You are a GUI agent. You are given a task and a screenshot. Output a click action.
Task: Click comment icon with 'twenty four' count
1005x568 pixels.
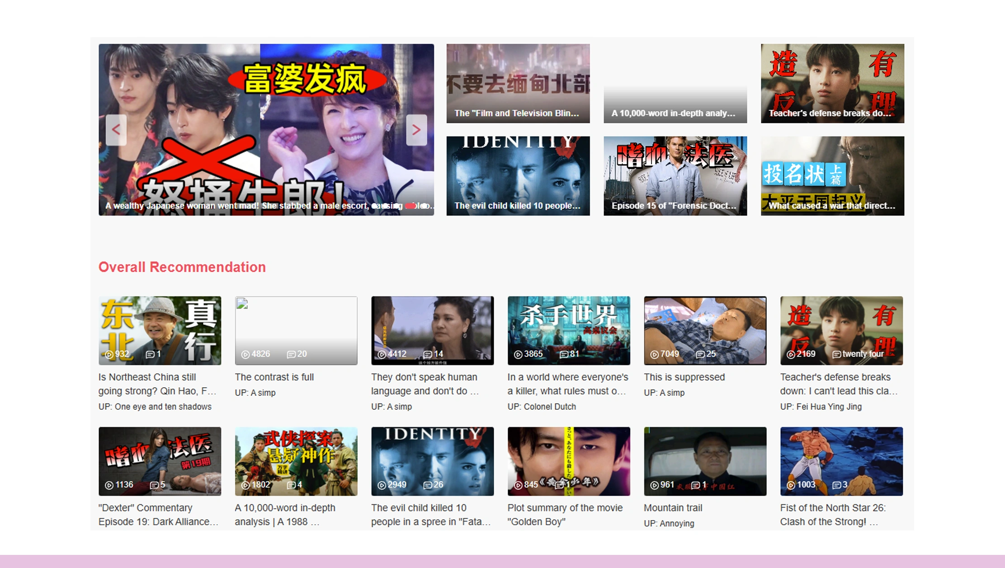pos(836,354)
